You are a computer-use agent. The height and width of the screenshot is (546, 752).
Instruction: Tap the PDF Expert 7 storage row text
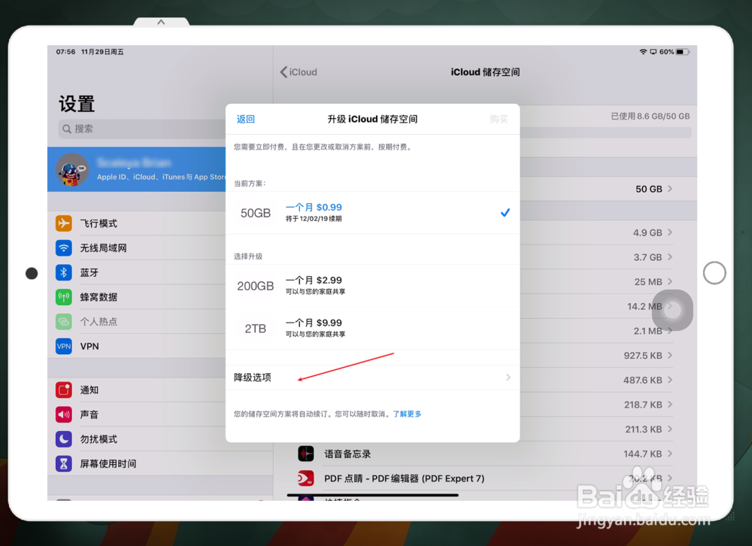(x=405, y=478)
